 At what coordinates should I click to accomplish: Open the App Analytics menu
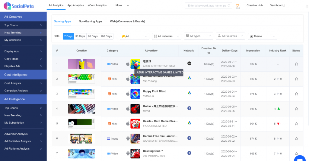pos(75,5)
